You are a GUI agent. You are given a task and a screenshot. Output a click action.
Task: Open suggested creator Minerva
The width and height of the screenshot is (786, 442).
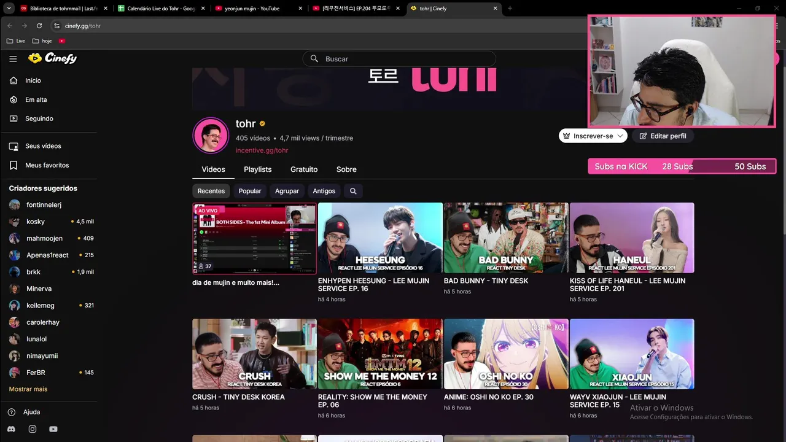39,289
